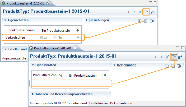Expand all sections in front editor
The height and width of the screenshot is (107, 186).
coord(167,66)
